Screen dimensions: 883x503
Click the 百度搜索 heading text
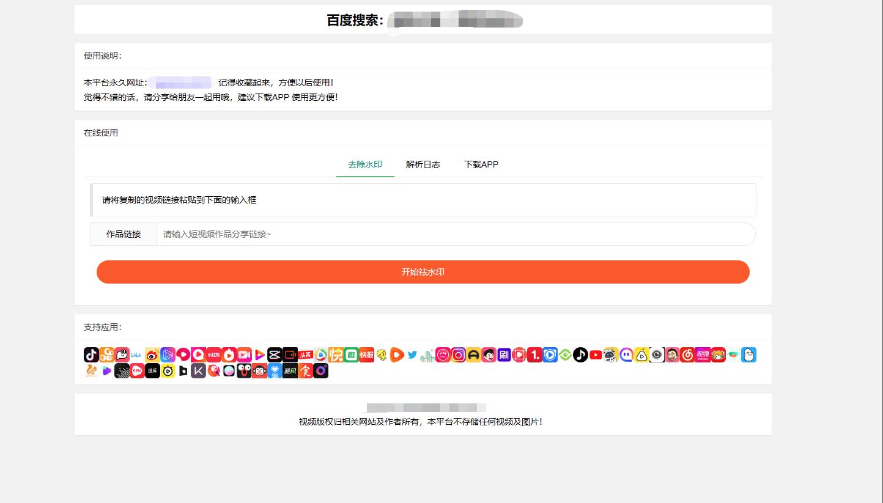[x=355, y=20]
